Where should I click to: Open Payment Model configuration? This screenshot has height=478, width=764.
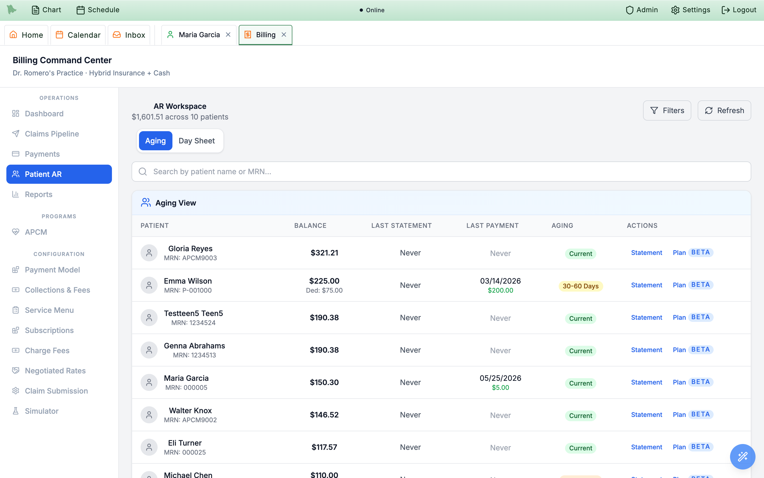[59, 270]
